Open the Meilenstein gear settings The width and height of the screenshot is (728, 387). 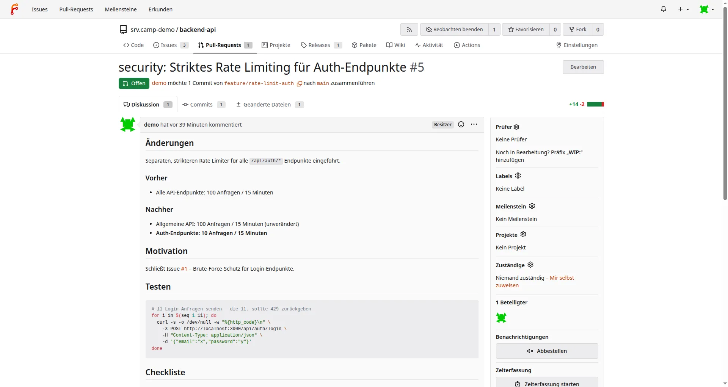(532, 206)
